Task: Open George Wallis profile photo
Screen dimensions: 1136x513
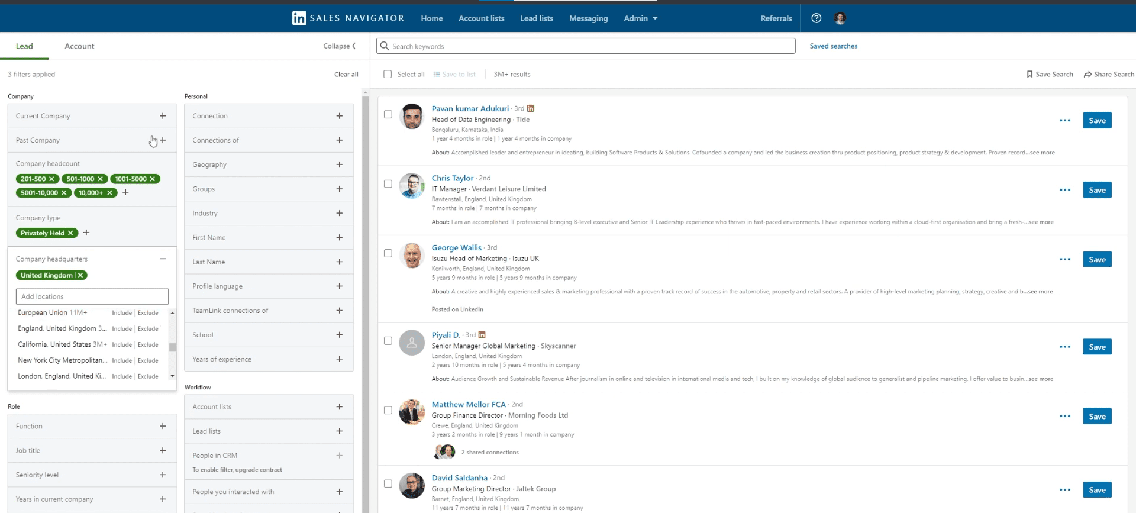Action: (412, 256)
